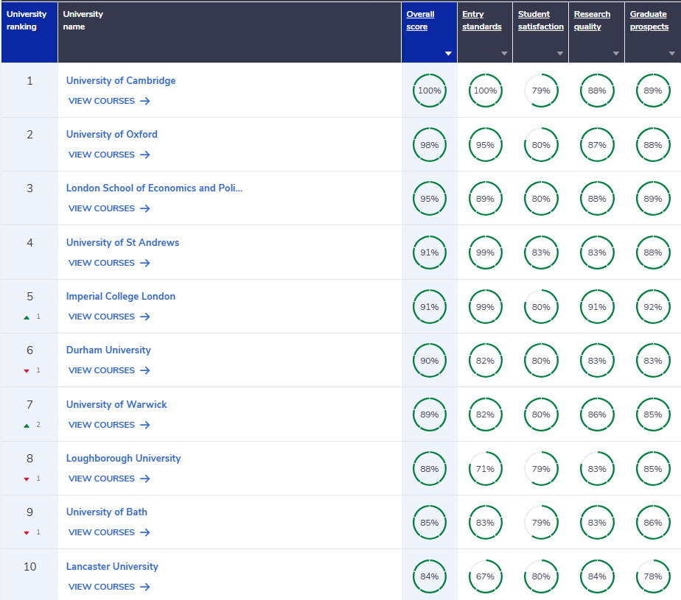Click Warwick's 86% research quality circle
Screen dimensions: 681x600
tap(597, 414)
